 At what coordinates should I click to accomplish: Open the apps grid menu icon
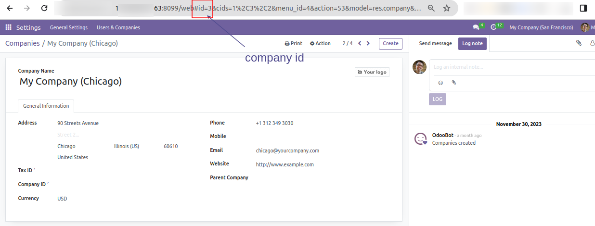tap(8, 27)
